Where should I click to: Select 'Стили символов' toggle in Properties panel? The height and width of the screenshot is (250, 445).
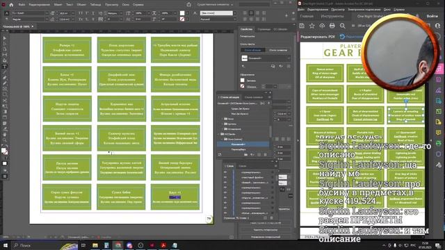click(278, 50)
